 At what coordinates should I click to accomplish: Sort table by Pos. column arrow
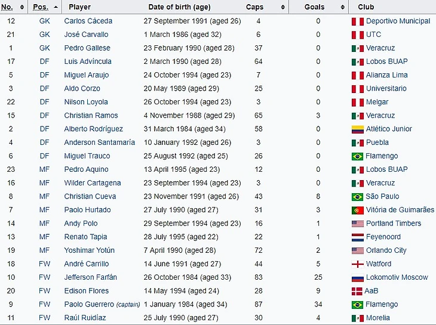pos(56,7)
